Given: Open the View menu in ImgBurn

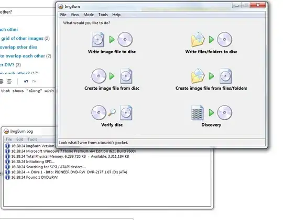Looking at the screenshot, I should tap(75, 15).
